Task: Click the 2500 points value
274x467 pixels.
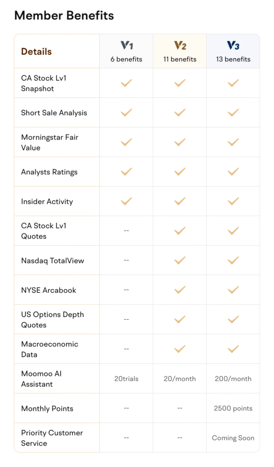Action: click(x=233, y=408)
